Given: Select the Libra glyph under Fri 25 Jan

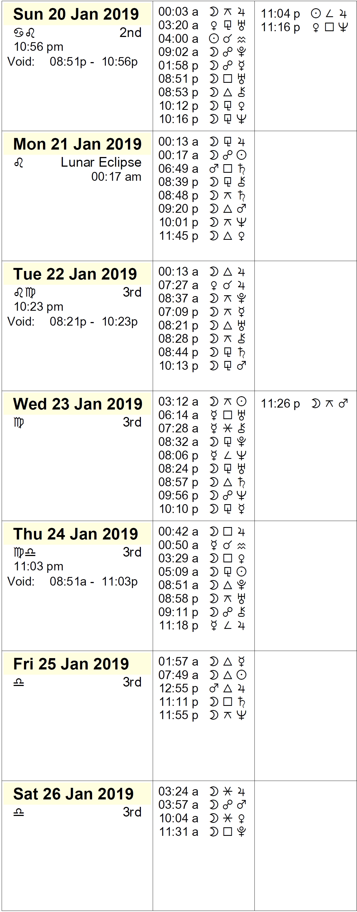Looking at the screenshot, I should (19, 682).
